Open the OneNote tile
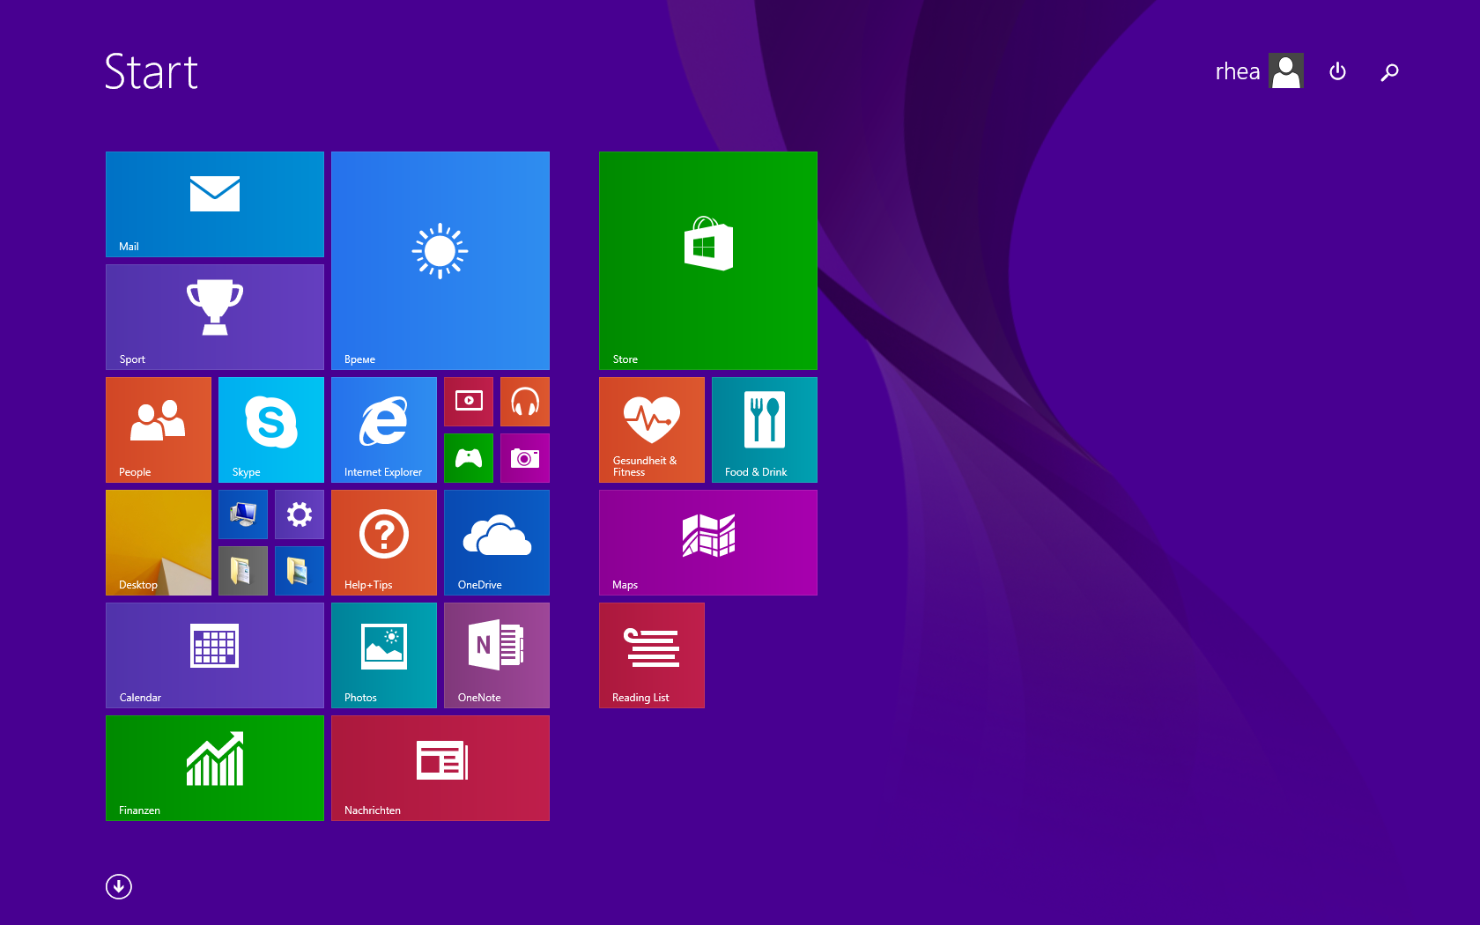The width and height of the screenshot is (1480, 925). coord(496,655)
